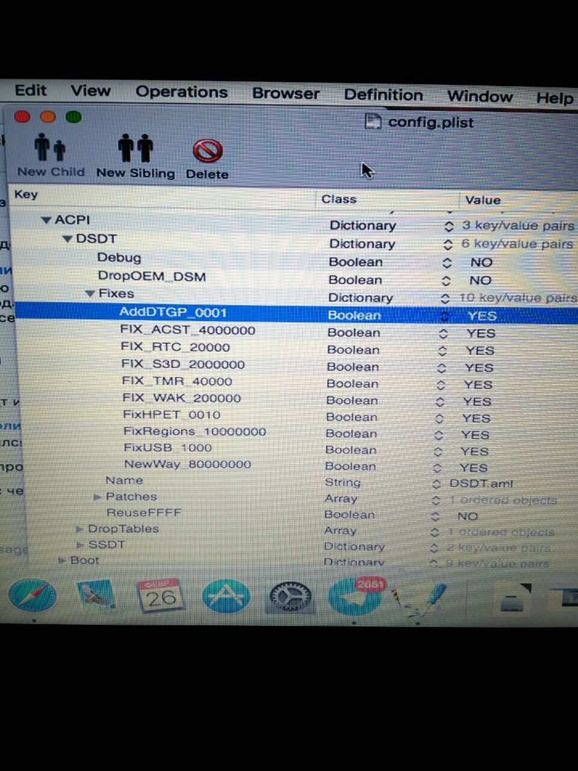This screenshot has width=578, height=771.
Task: Click the New Sibling toolbar icon
Action: pos(135,148)
